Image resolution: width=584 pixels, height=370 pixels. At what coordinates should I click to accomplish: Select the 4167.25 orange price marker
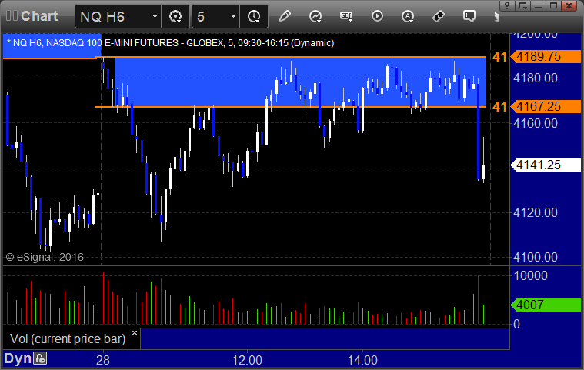click(x=546, y=106)
